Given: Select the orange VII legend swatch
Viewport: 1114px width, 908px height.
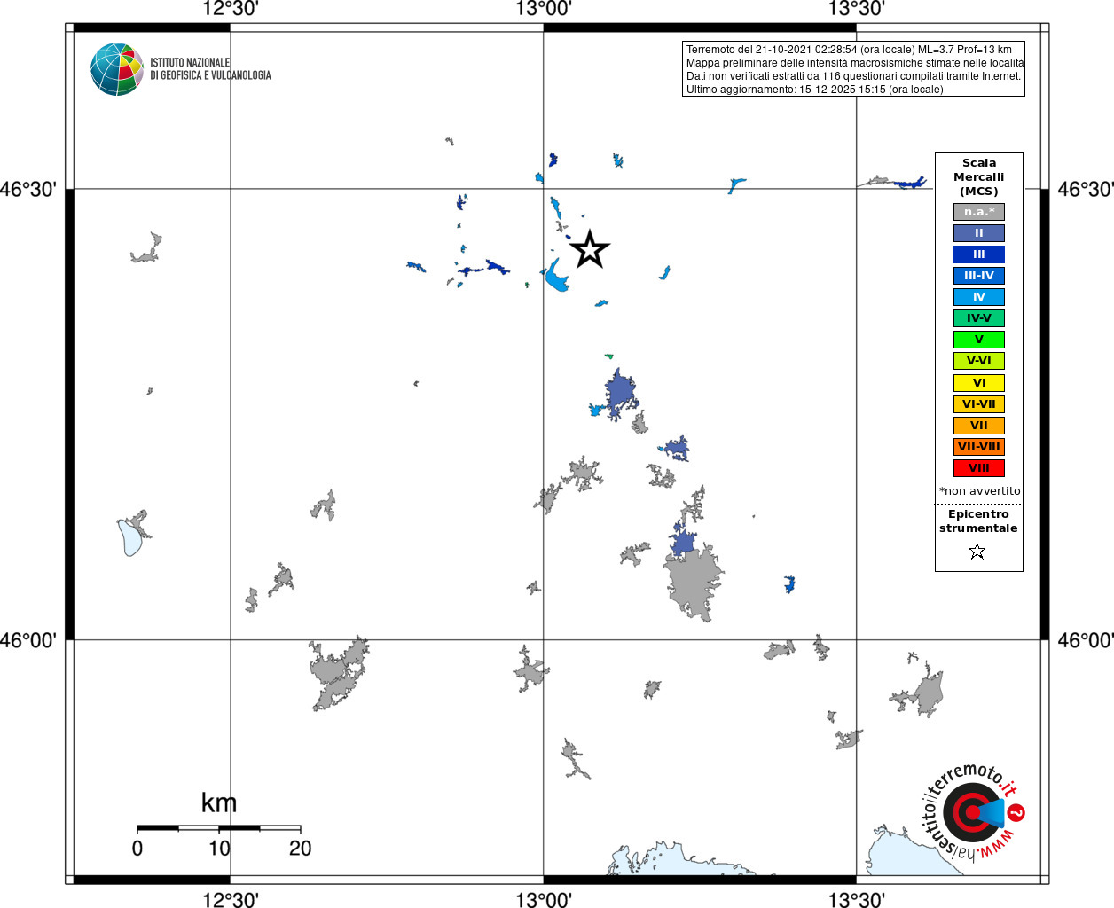Looking at the screenshot, I should [x=979, y=426].
